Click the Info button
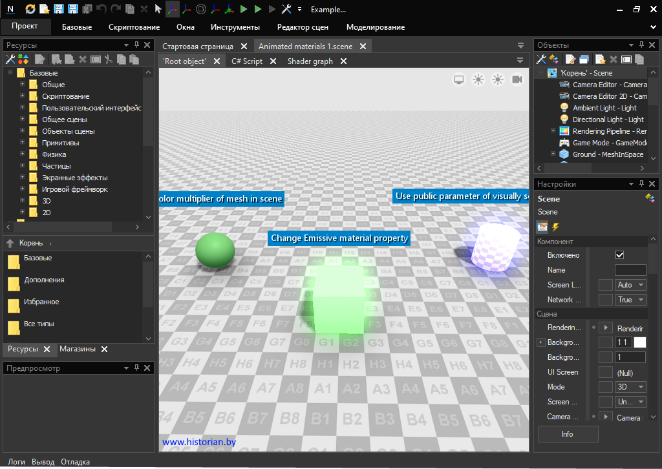The width and height of the screenshot is (662, 469). 568,434
